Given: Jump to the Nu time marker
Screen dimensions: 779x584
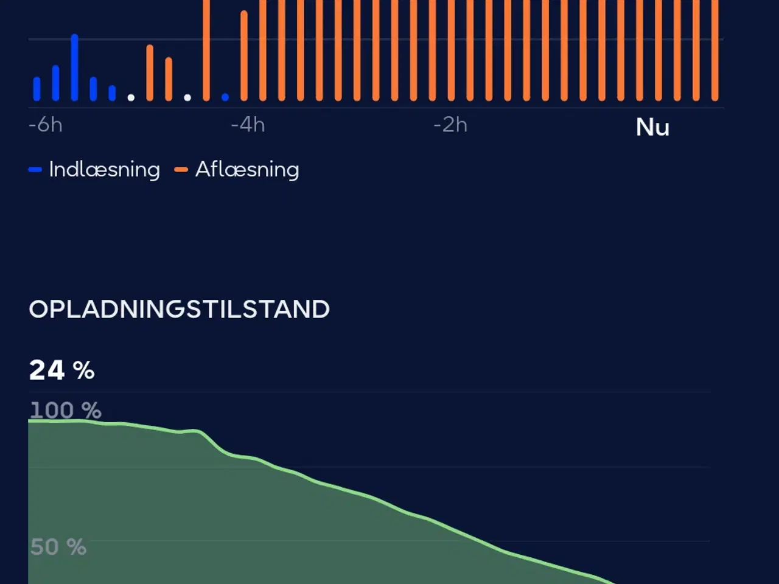Looking at the screenshot, I should pyautogui.click(x=652, y=127).
